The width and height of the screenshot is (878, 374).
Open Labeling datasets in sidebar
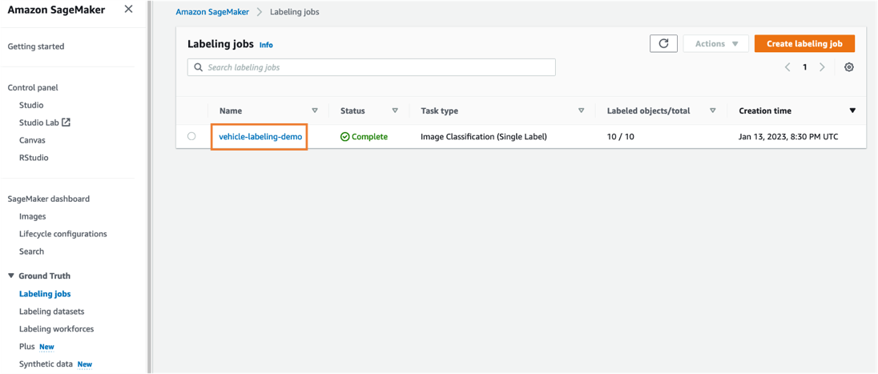51,312
